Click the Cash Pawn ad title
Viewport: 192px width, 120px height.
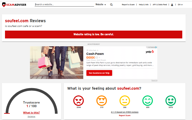[x=95, y=54]
